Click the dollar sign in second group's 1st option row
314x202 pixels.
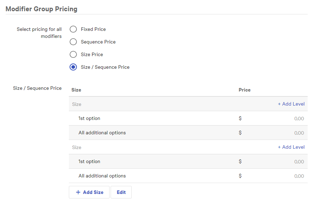[x=240, y=161]
